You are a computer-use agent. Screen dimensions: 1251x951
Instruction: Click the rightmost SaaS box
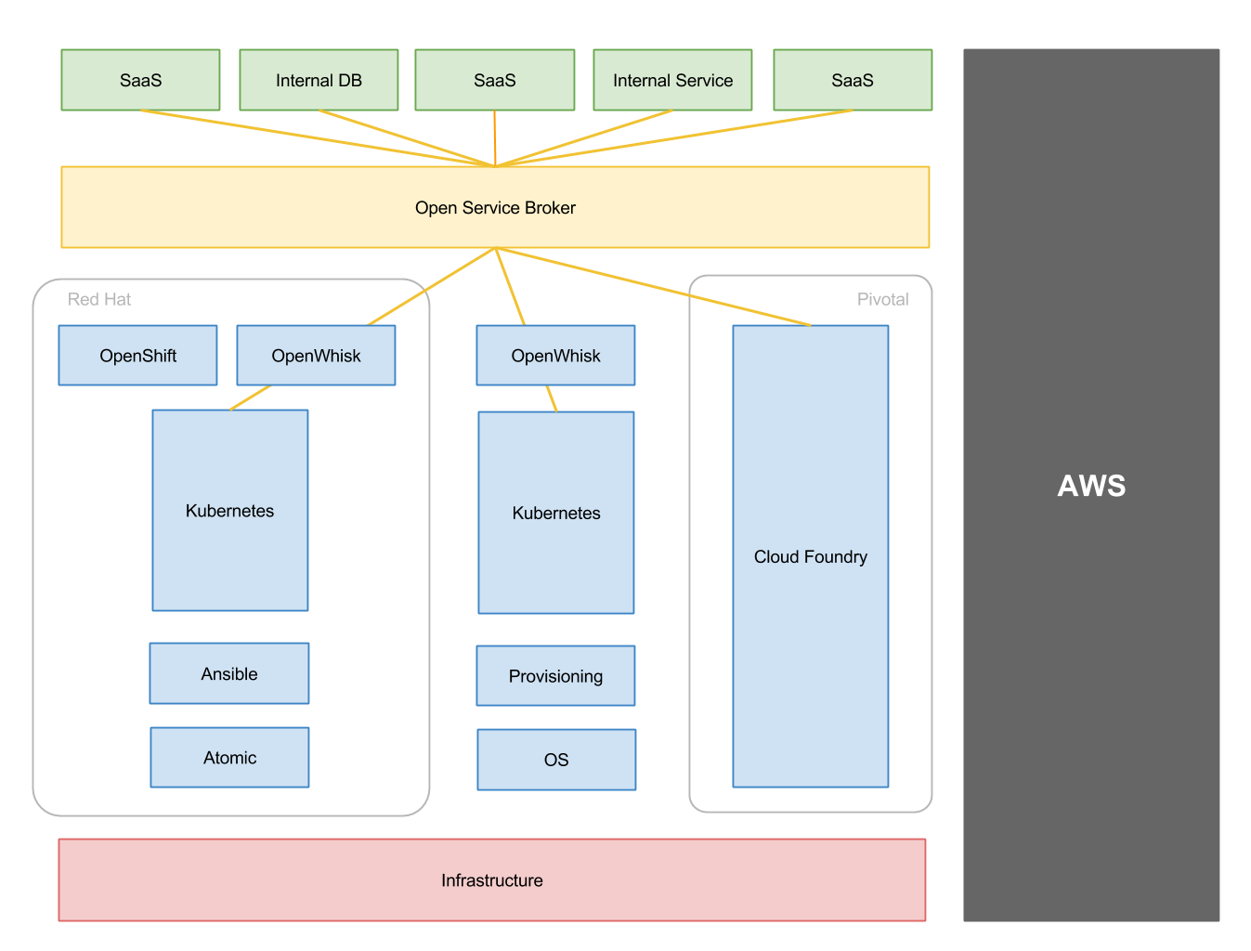(853, 80)
